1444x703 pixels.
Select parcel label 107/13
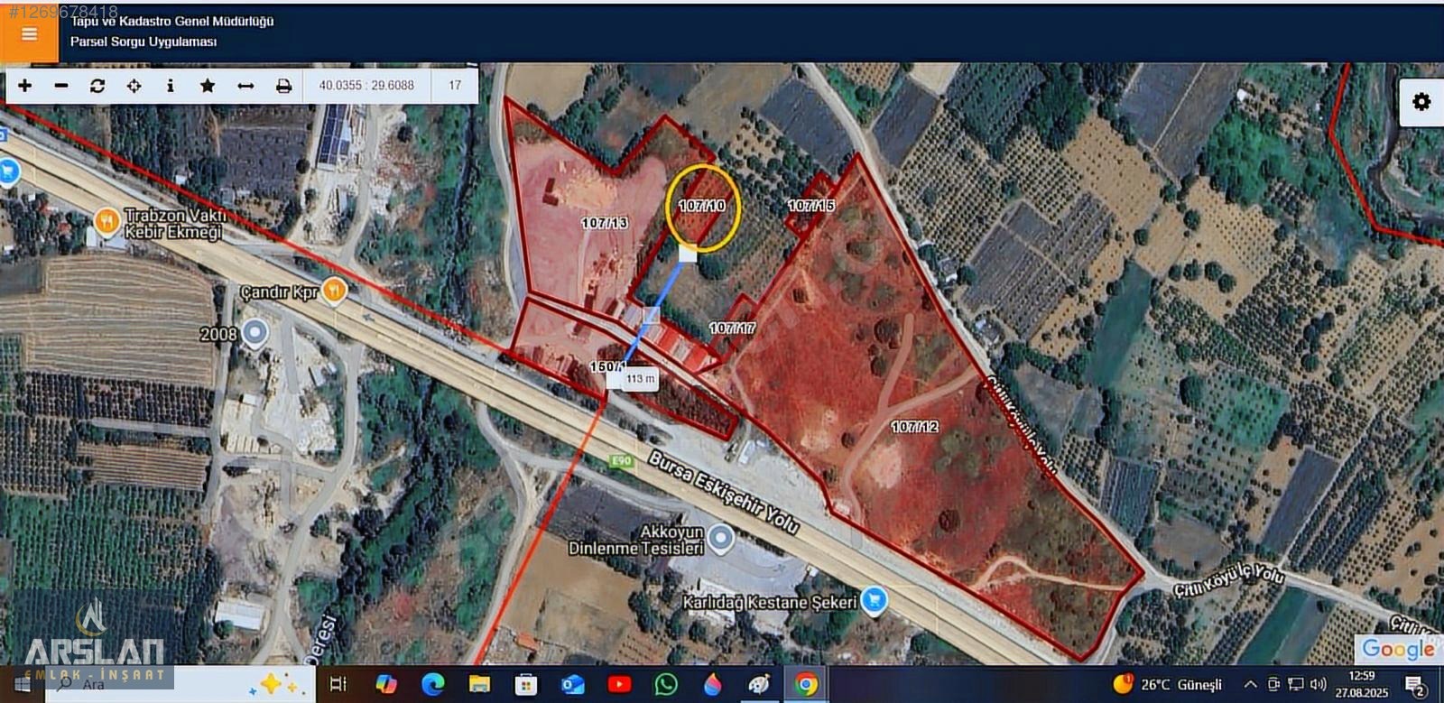pos(605,223)
